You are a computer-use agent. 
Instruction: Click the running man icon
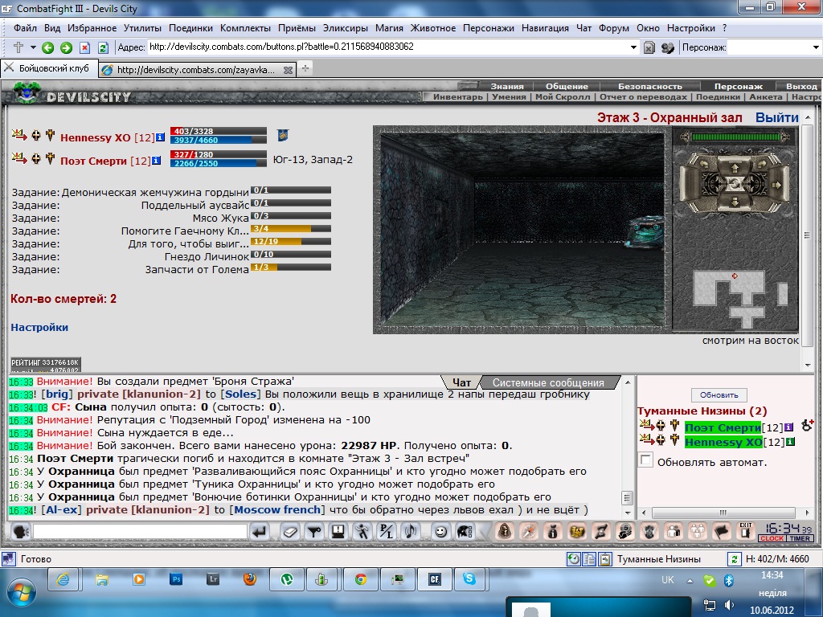[x=362, y=532]
